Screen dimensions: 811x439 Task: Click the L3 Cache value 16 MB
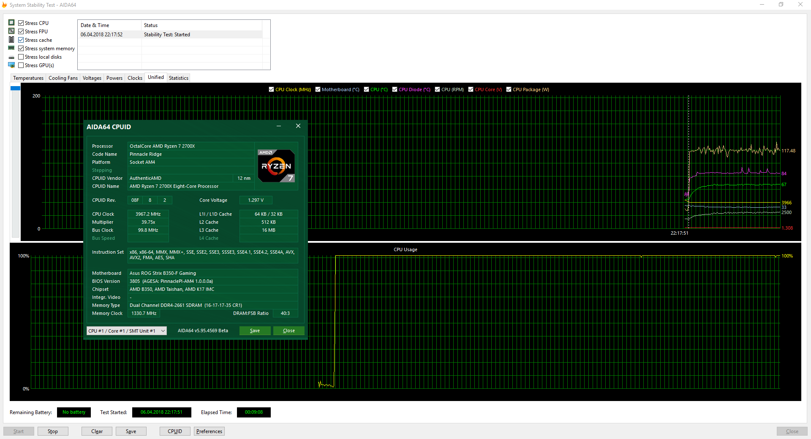(x=269, y=230)
